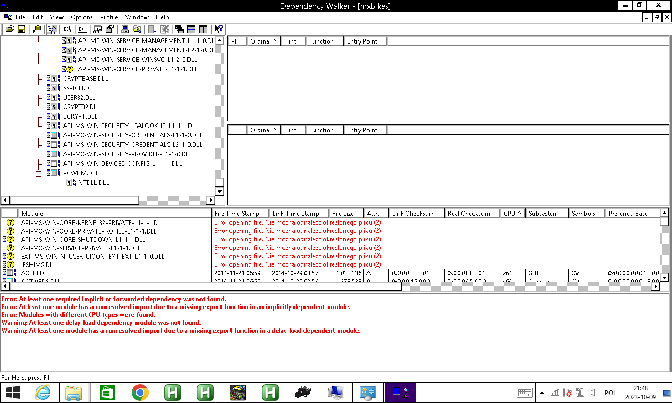Open Configure Module Search Order icon
Screen dimensions: 672x403
pyautogui.click(x=136, y=29)
